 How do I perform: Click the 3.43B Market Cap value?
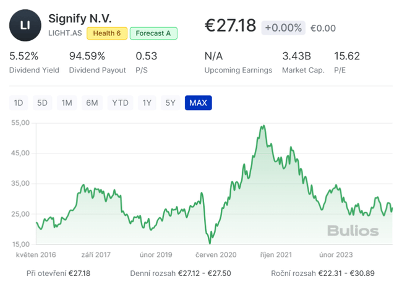point(297,56)
